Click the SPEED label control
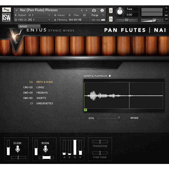Image resolution: width=169 pixels, height=169 pixels. point(134,118)
